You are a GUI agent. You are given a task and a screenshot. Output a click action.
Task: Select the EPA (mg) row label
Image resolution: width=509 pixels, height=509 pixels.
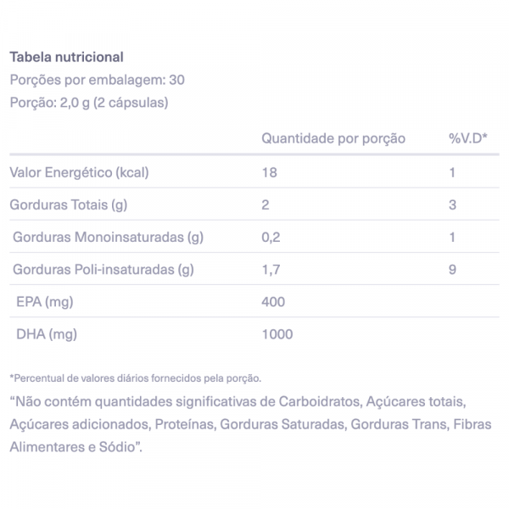coord(45,302)
